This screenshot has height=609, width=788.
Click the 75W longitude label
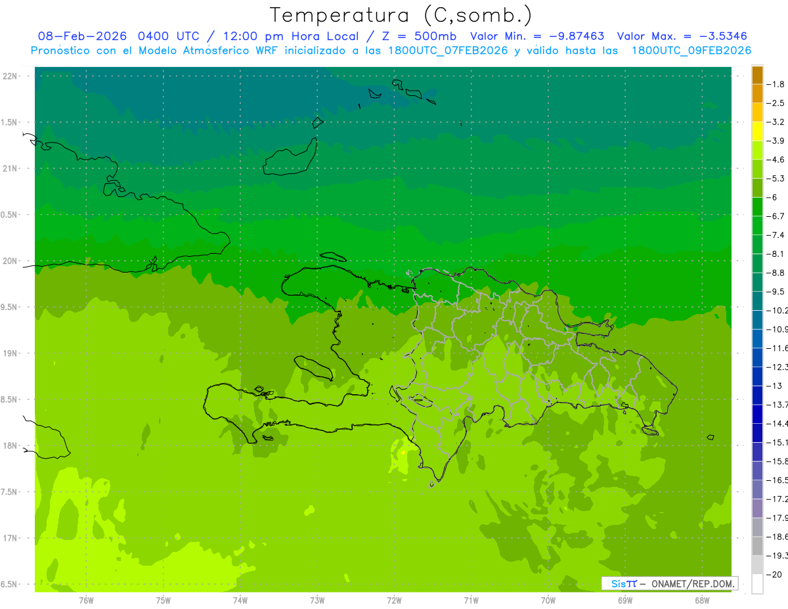(164, 600)
